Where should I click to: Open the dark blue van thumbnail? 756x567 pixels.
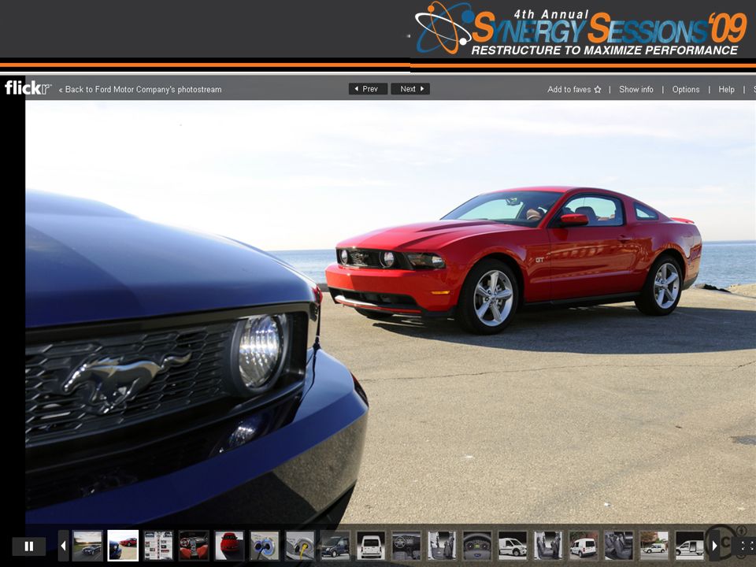click(x=335, y=545)
